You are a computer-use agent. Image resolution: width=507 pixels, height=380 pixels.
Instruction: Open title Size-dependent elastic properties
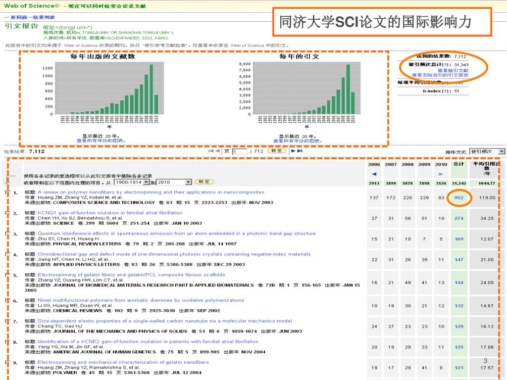165,321
